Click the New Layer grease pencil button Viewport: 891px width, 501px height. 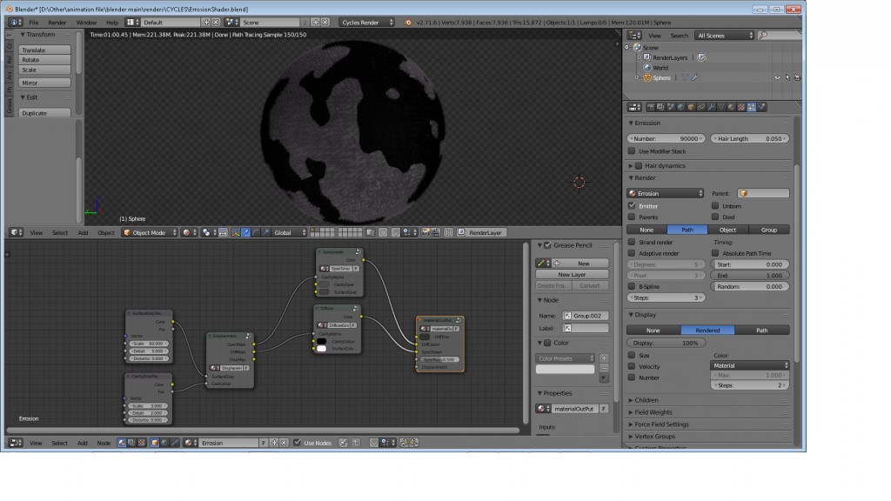pyautogui.click(x=572, y=274)
